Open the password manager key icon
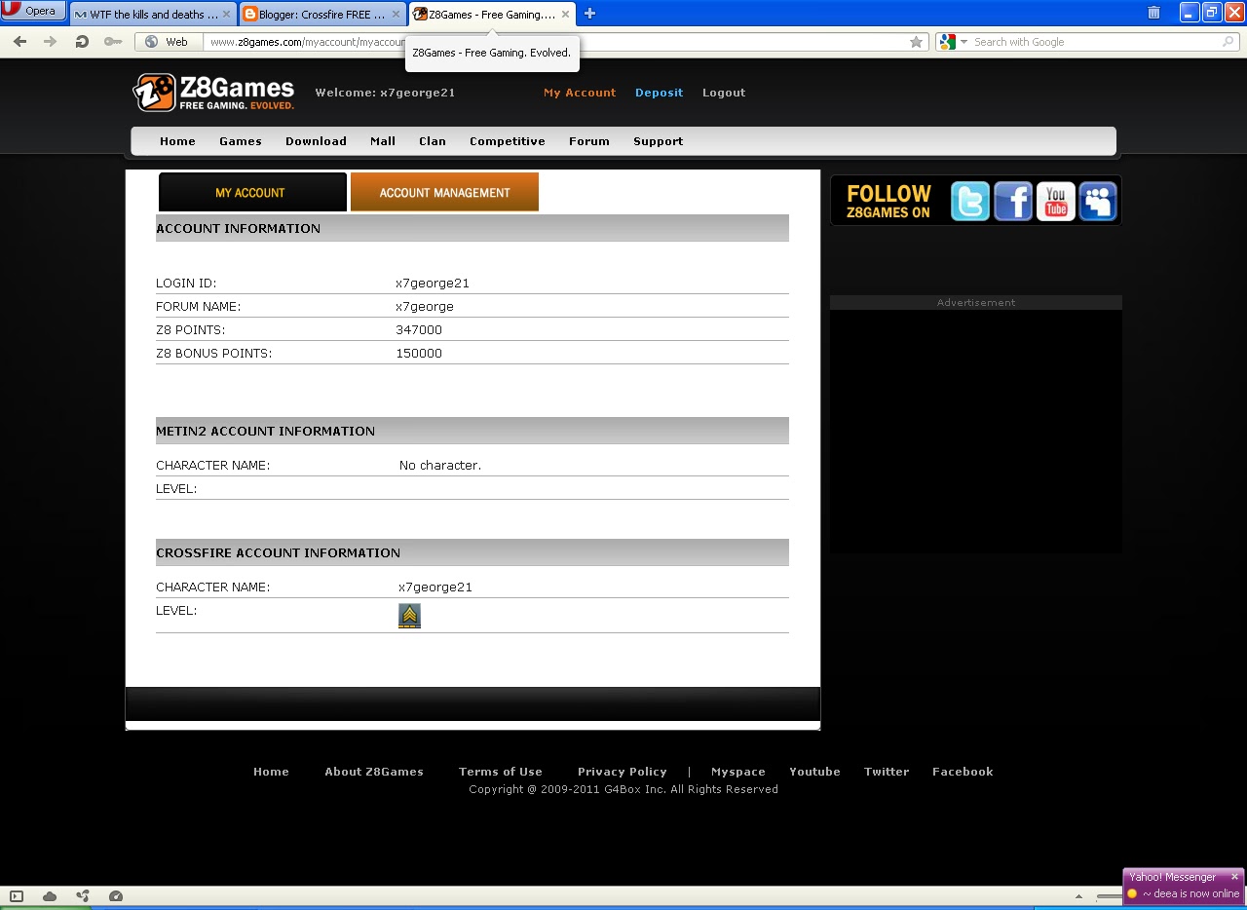Viewport: 1247px width, 910px height. coord(113,42)
